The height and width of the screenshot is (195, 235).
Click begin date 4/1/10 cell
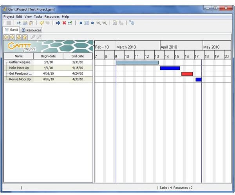pos(48,68)
